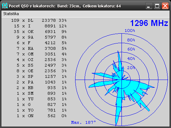Close the Pocet QSO window
Screen dimensions: 171x128
point(165,6)
